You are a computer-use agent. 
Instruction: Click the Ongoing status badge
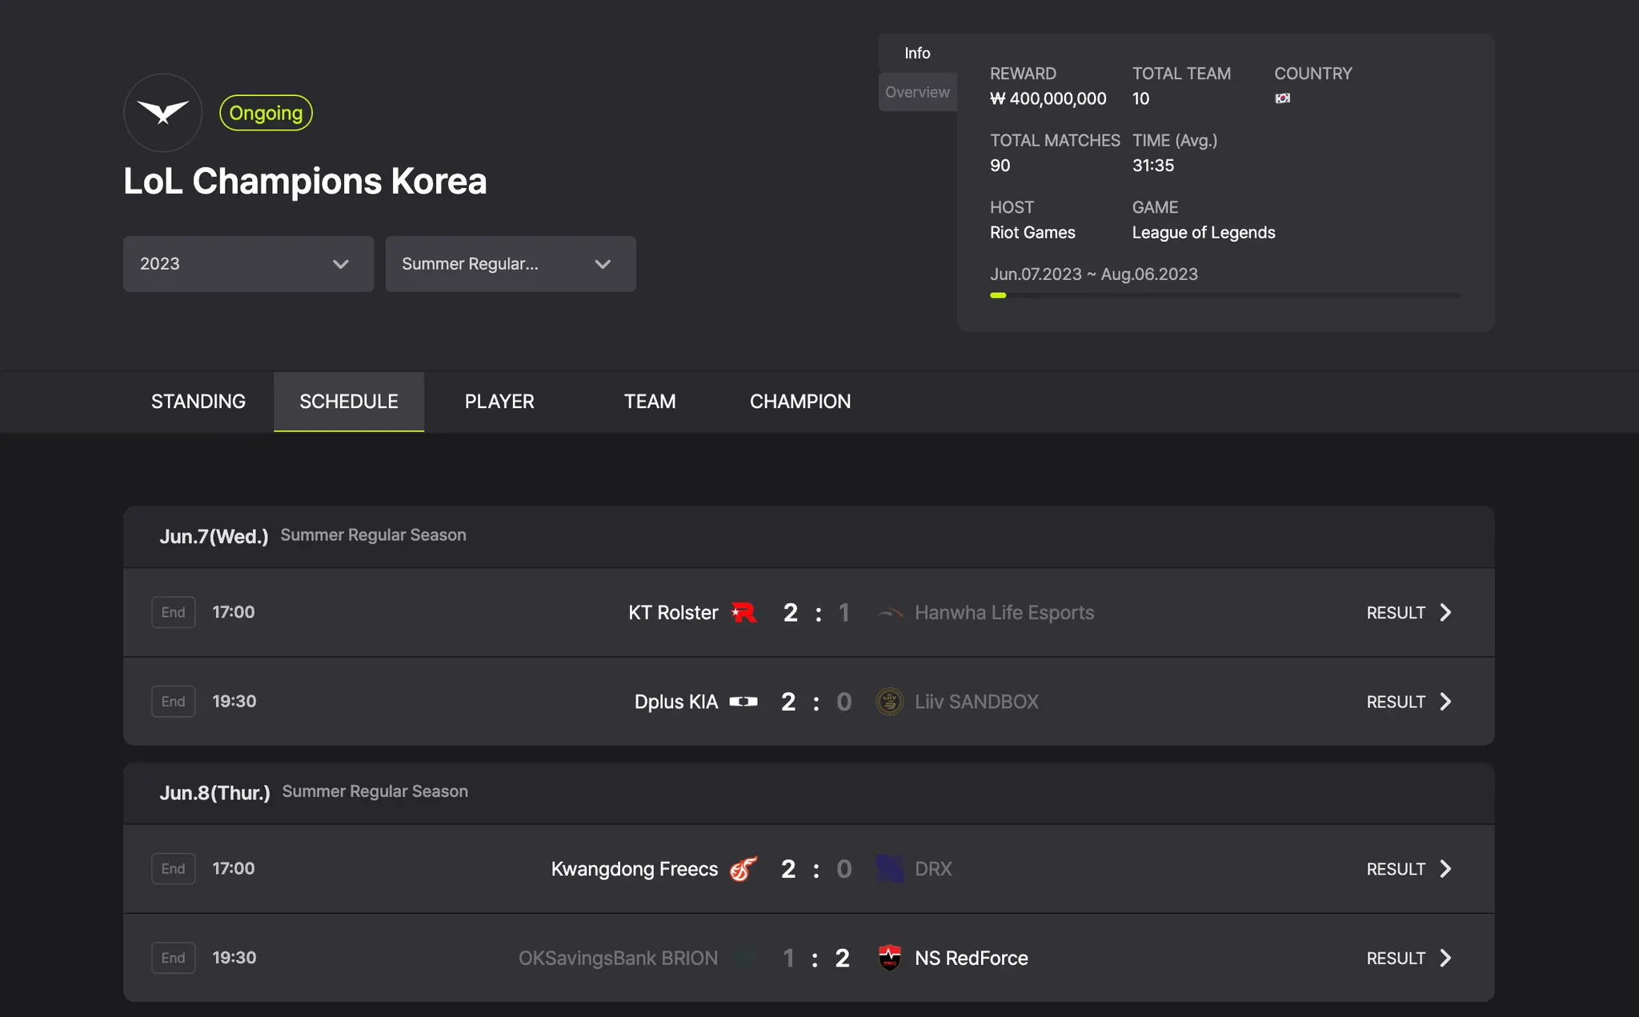[266, 113]
